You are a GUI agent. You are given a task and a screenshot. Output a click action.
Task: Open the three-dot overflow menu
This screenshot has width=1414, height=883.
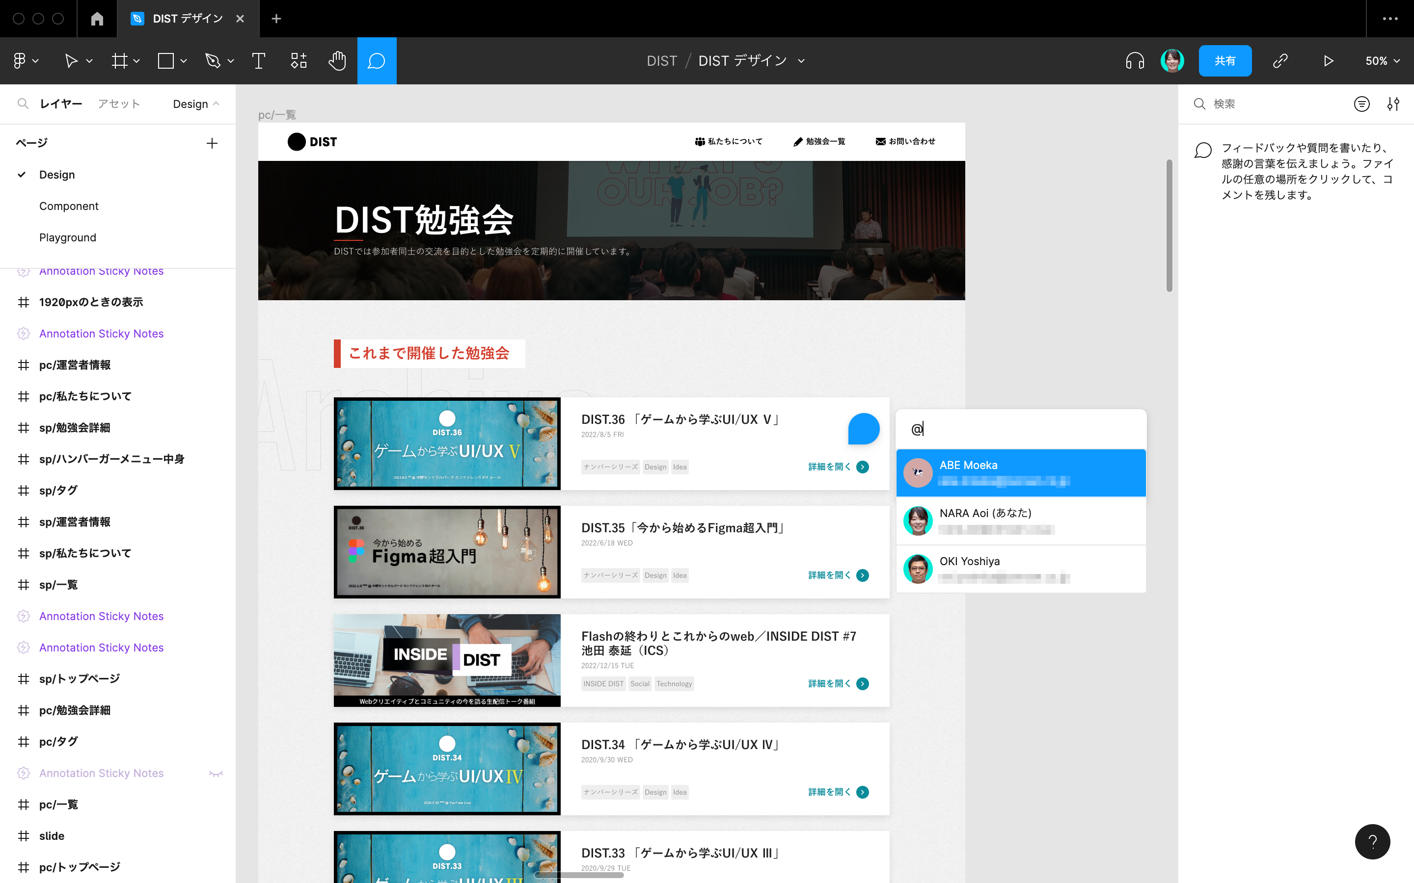point(1390,19)
